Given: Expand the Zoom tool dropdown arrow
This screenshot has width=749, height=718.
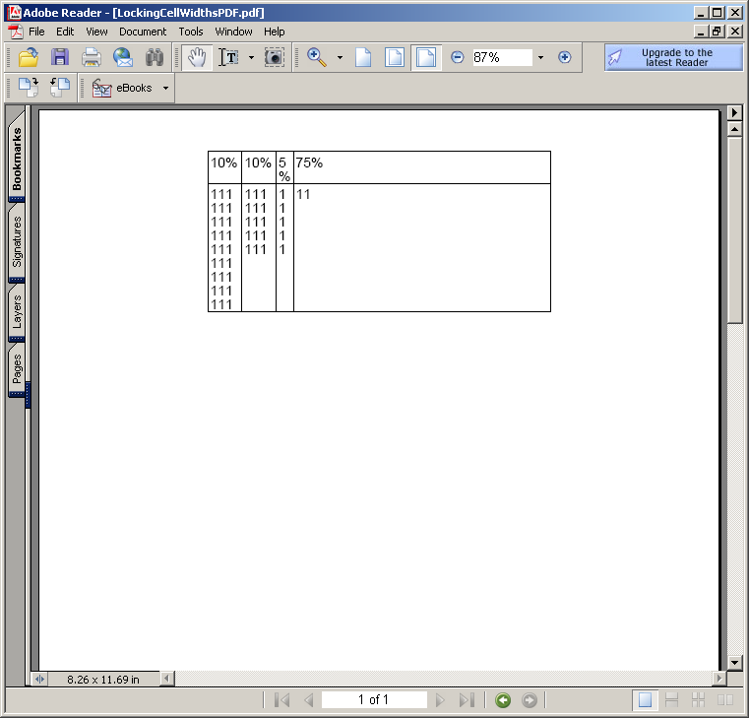Looking at the screenshot, I should [340, 57].
